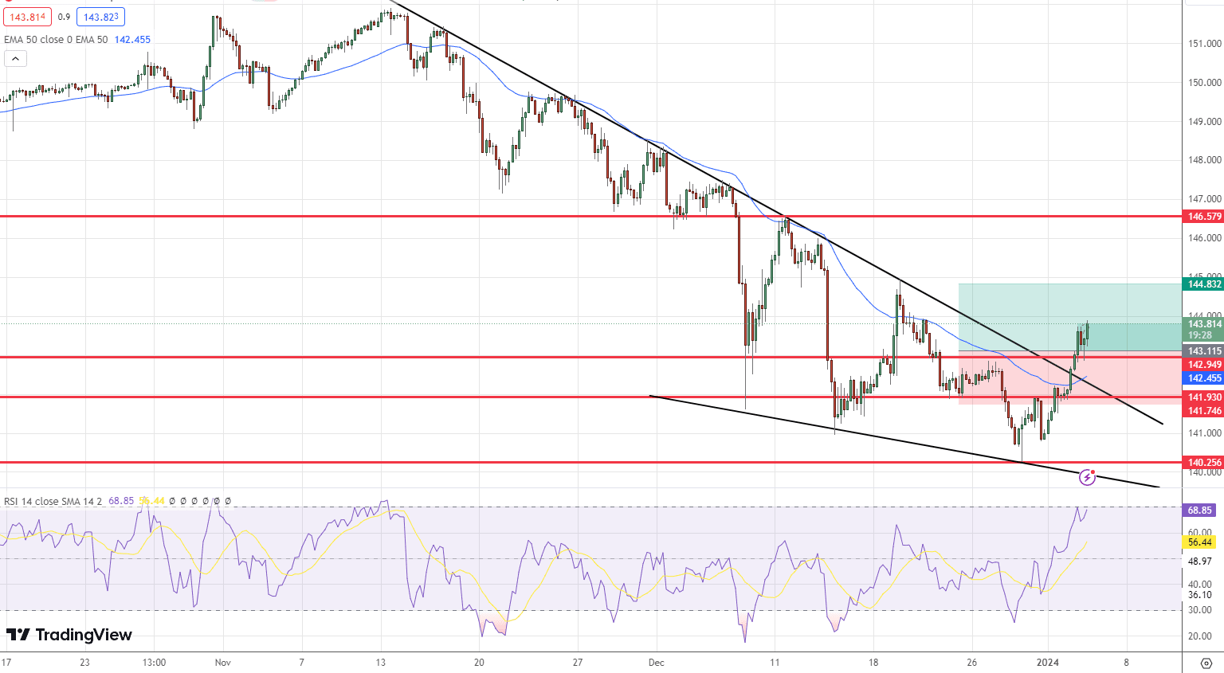Click the 48.97 RSI axis label
This screenshot has height=673, width=1224.
(x=1199, y=561)
